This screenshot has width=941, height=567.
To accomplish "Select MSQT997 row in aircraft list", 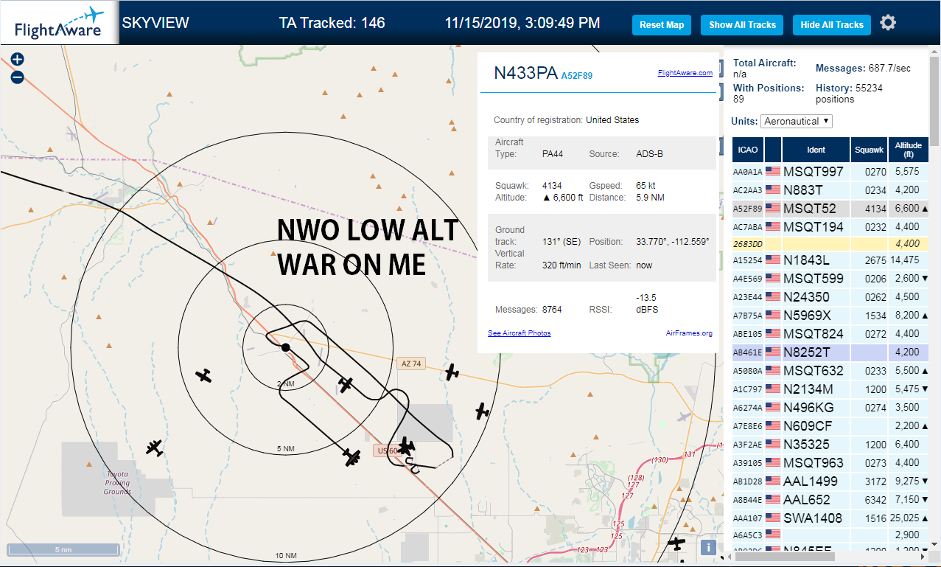I will tap(830, 171).
